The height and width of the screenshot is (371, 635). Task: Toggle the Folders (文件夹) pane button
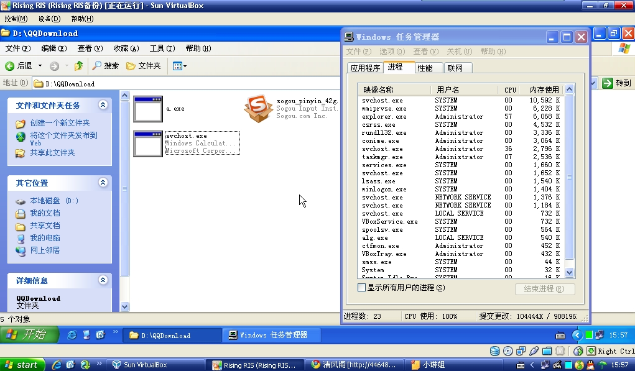[x=144, y=65]
